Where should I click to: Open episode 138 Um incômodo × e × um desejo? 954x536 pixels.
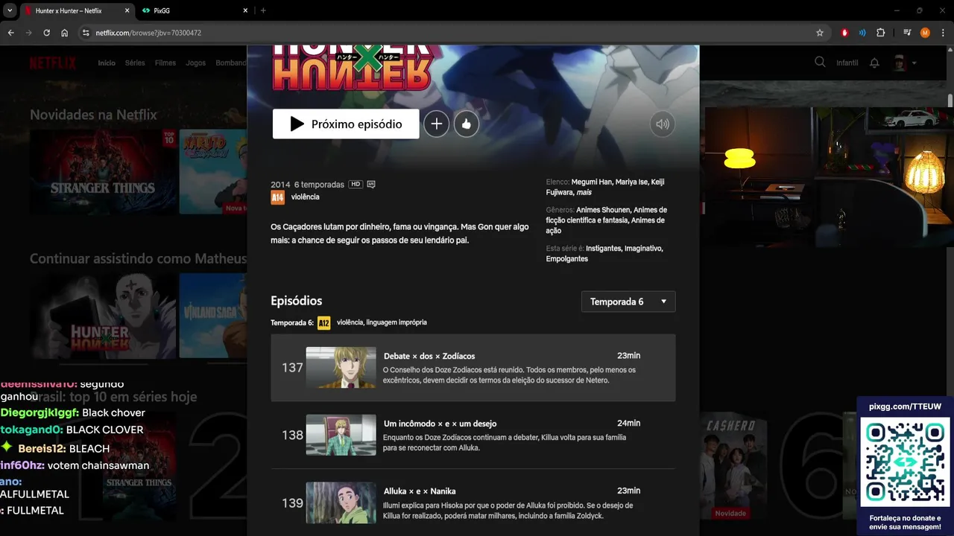click(x=473, y=435)
